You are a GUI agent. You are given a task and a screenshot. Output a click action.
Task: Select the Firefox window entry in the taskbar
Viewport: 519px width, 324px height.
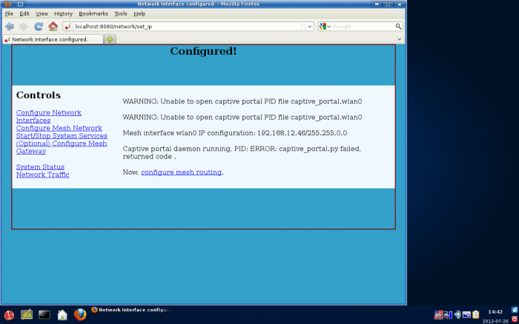point(131,310)
